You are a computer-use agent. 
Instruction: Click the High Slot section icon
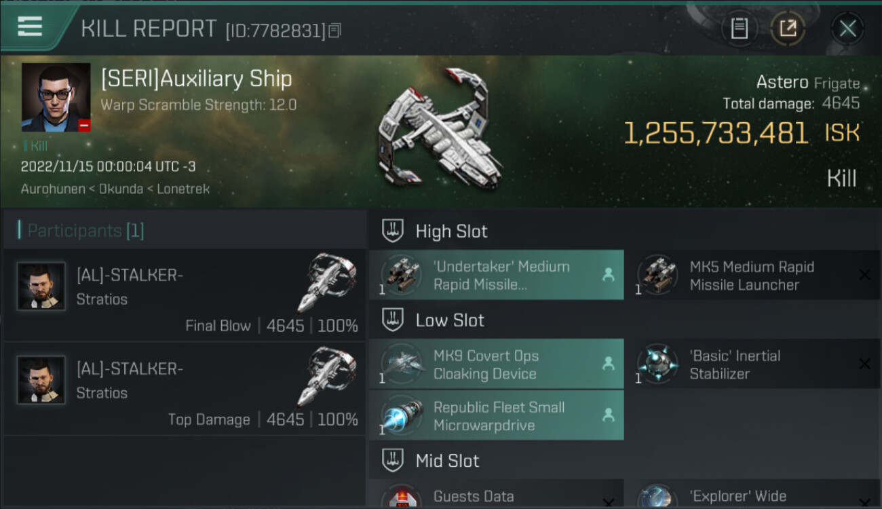[393, 231]
